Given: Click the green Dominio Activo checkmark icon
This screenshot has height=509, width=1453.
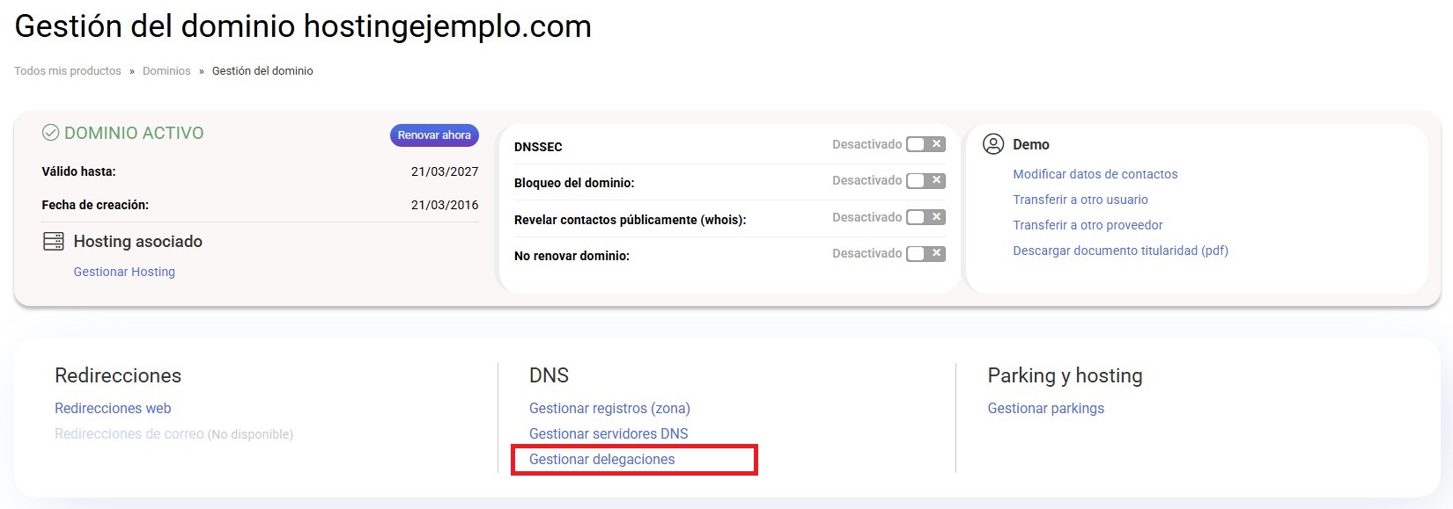Looking at the screenshot, I should coord(51,133).
